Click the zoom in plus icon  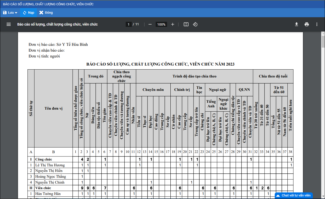(x=173, y=24)
